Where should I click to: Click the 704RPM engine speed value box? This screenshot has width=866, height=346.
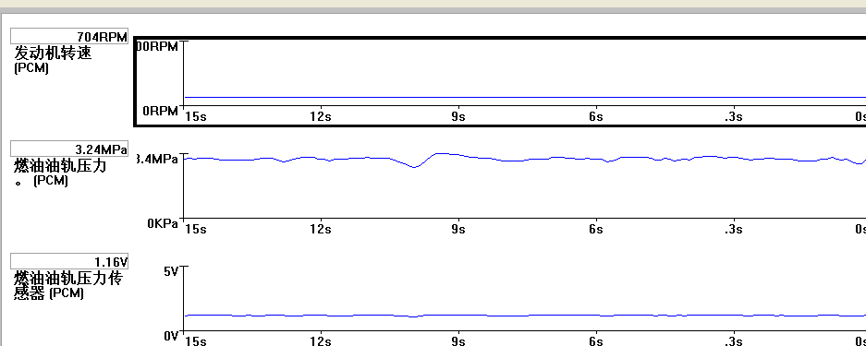[x=69, y=37]
